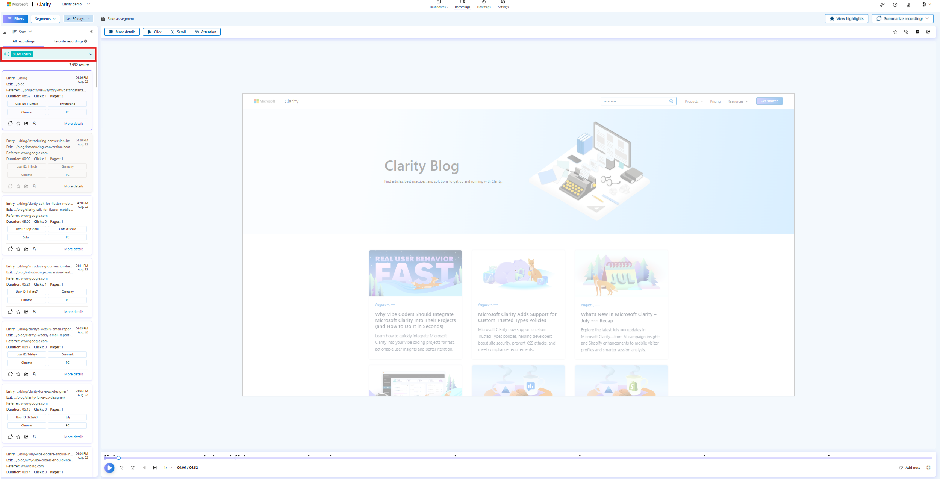The image size is (940, 479).
Task: Skip forward 30 seconds in the recording
Action: click(x=133, y=468)
